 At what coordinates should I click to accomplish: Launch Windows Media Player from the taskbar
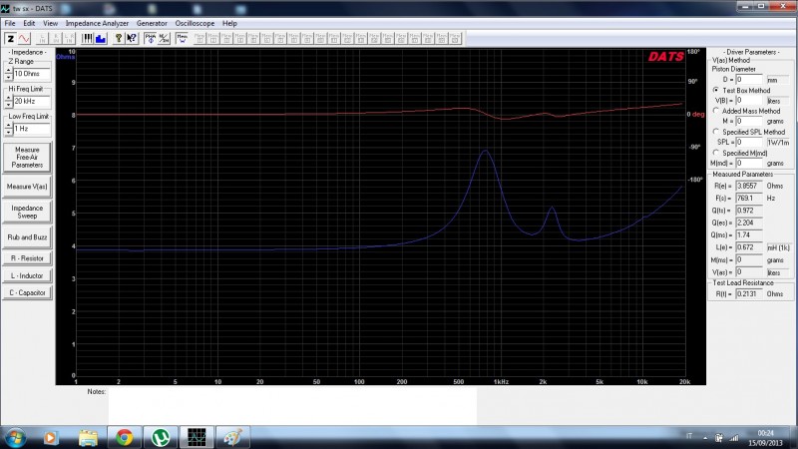point(51,437)
